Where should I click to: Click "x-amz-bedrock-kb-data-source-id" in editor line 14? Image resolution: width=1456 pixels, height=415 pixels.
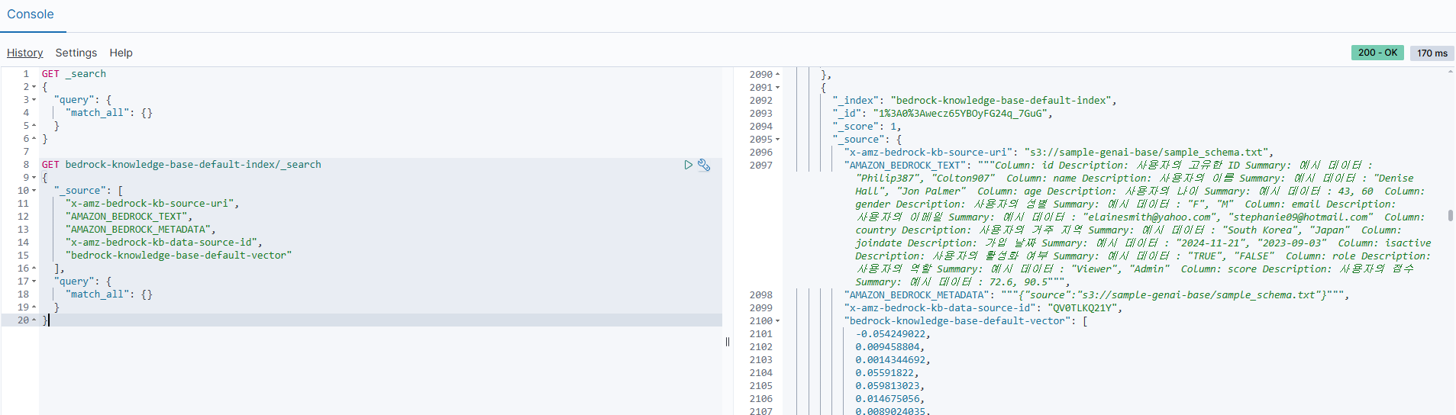(162, 243)
